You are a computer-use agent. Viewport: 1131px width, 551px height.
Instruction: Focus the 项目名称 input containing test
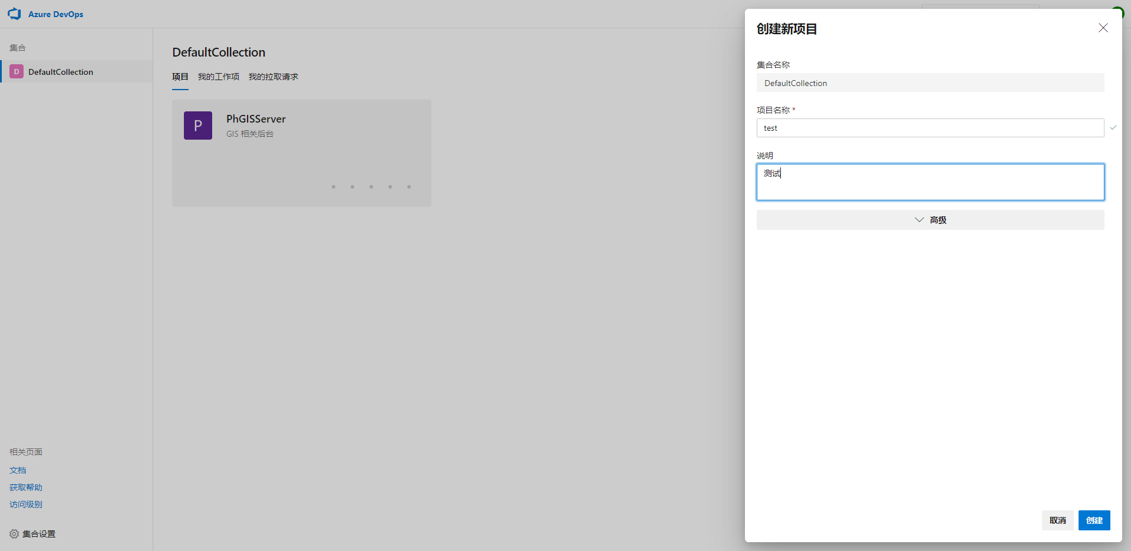[x=929, y=128]
